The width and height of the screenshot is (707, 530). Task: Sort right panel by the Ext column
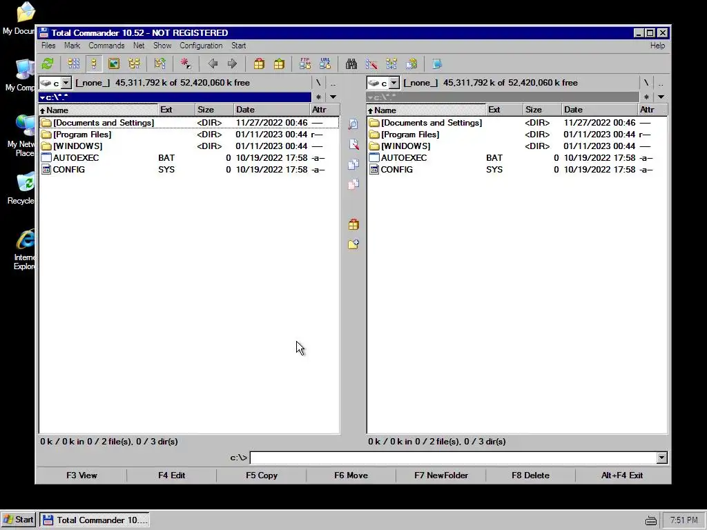pos(504,110)
